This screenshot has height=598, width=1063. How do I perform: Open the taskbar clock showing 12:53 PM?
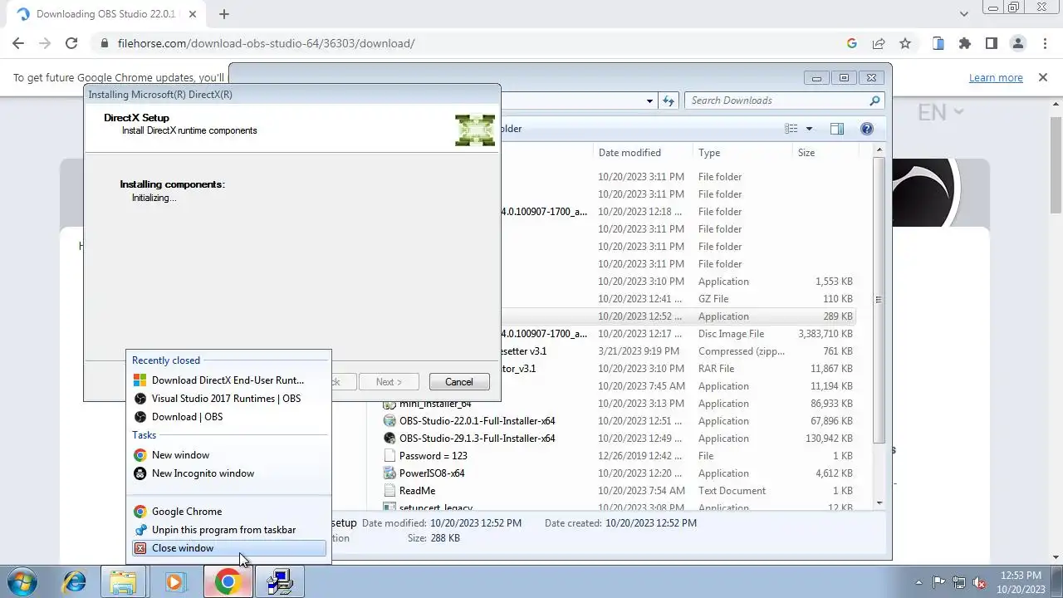click(x=1021, y=582)
